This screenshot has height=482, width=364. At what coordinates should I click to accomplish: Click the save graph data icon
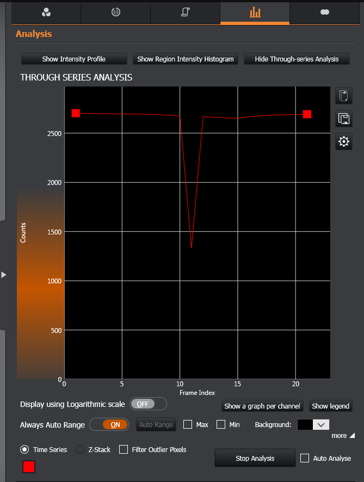pos(343,119)
